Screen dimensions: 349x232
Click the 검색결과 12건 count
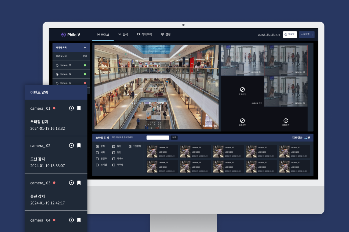pos(301,138)
